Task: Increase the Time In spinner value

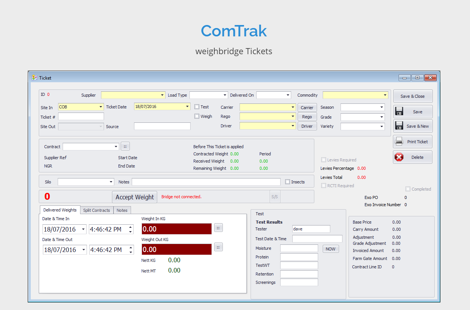Action: (x=131, y=227)
